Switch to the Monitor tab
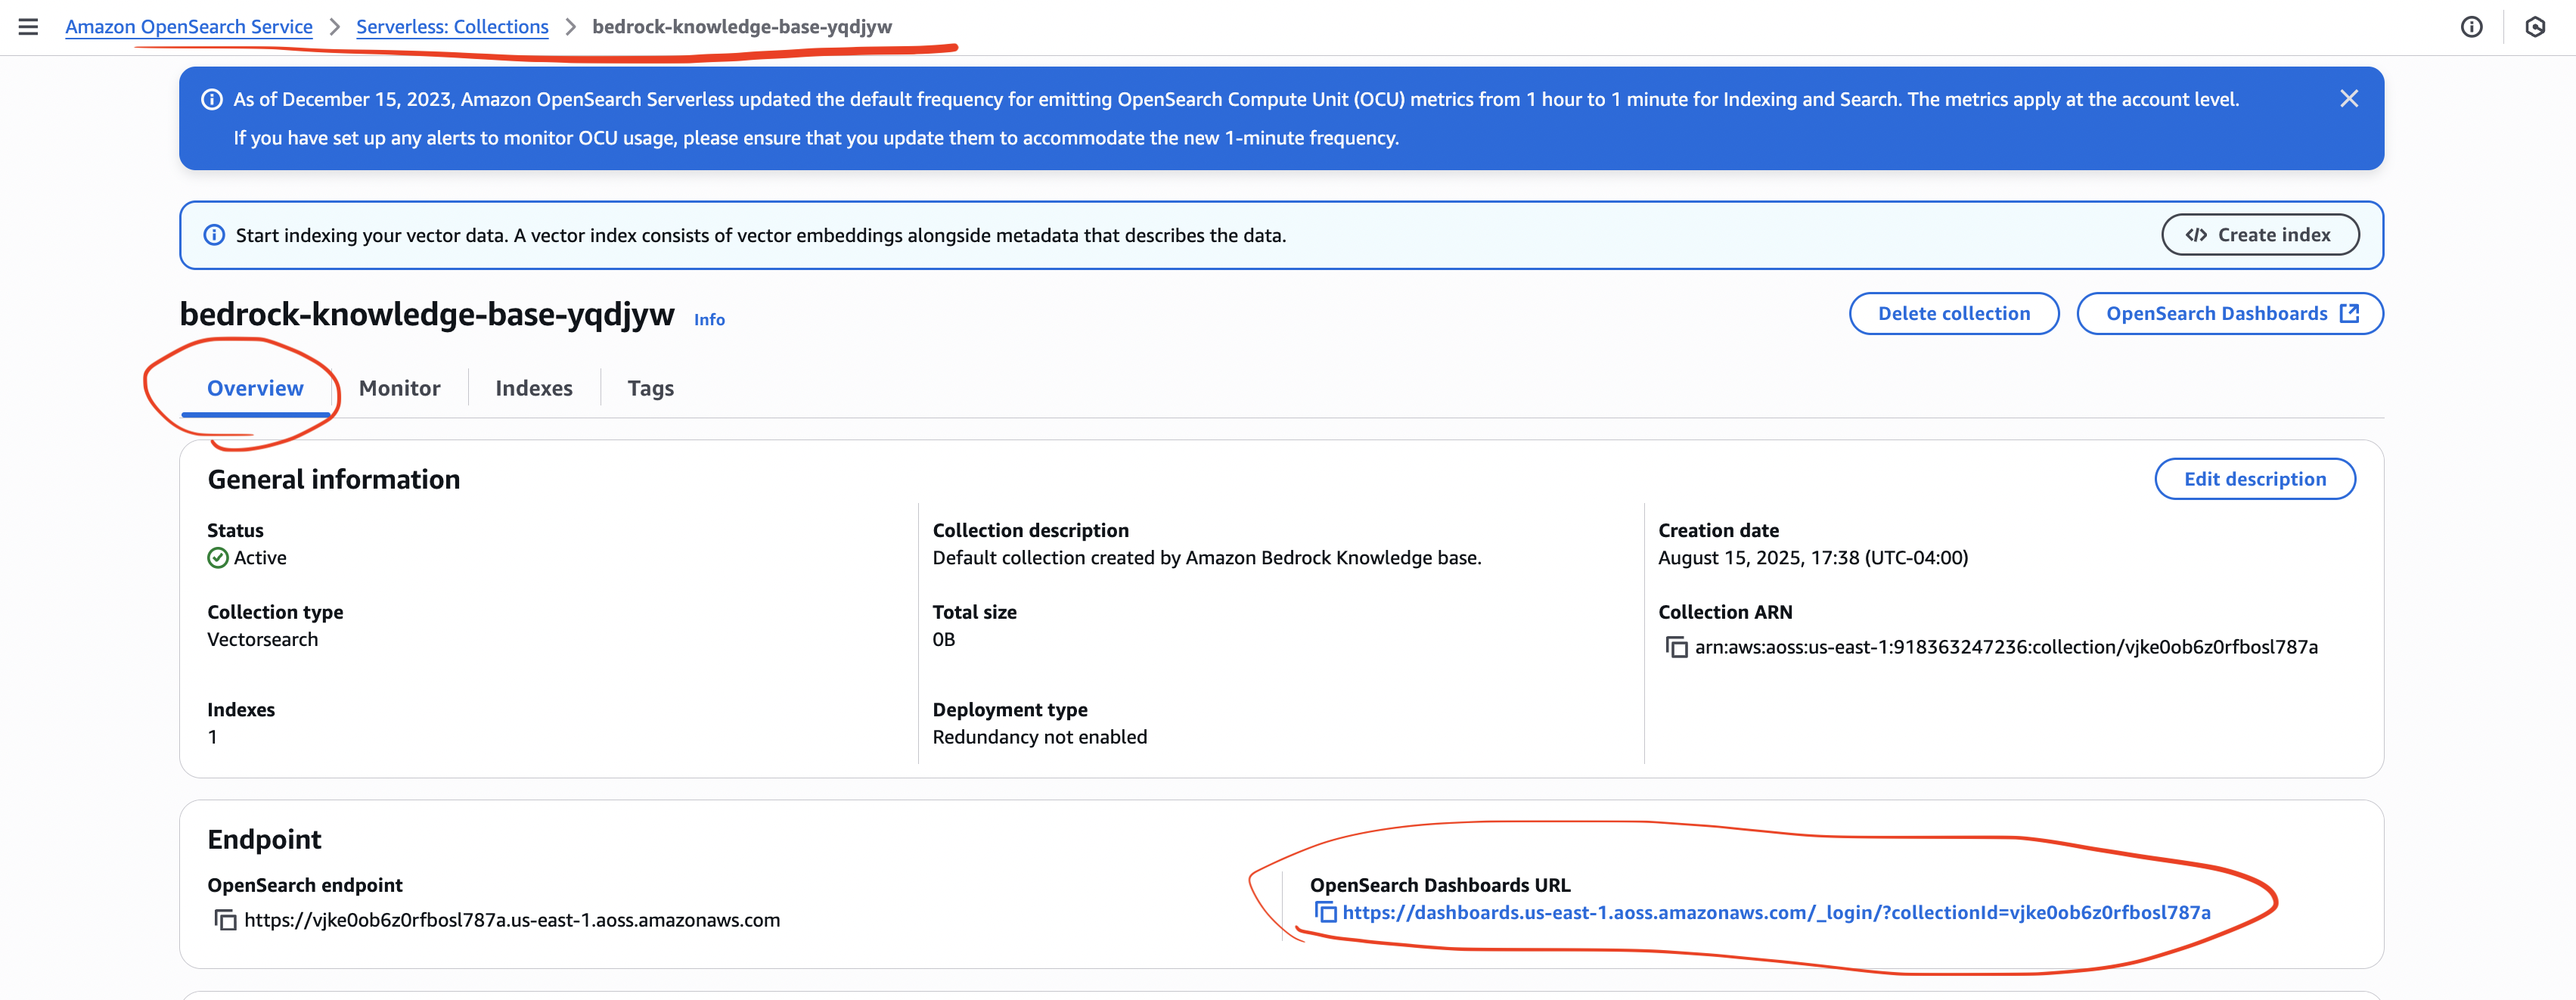The image size is (2576, 1000). tap(399, 388)
